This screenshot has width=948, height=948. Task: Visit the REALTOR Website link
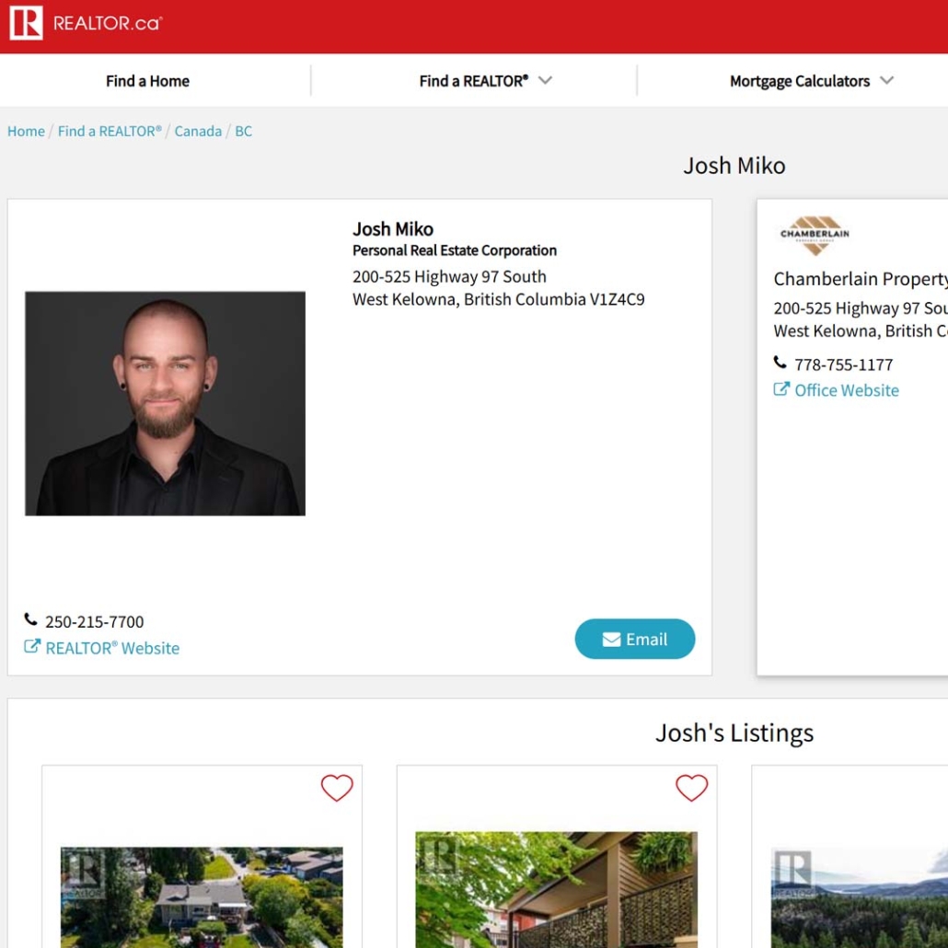[112, 648]
